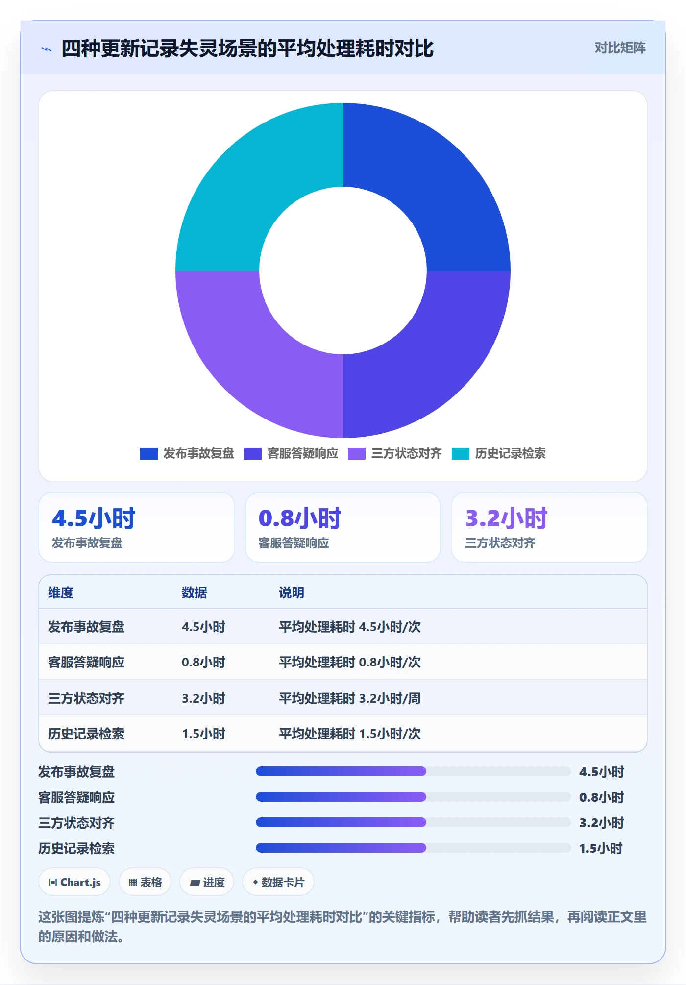Image resolution: width=686 pixels, height=985 pixels.
Task: Open the 4.5小时 发布事故复盘 stat card
Action: point(137,527)
